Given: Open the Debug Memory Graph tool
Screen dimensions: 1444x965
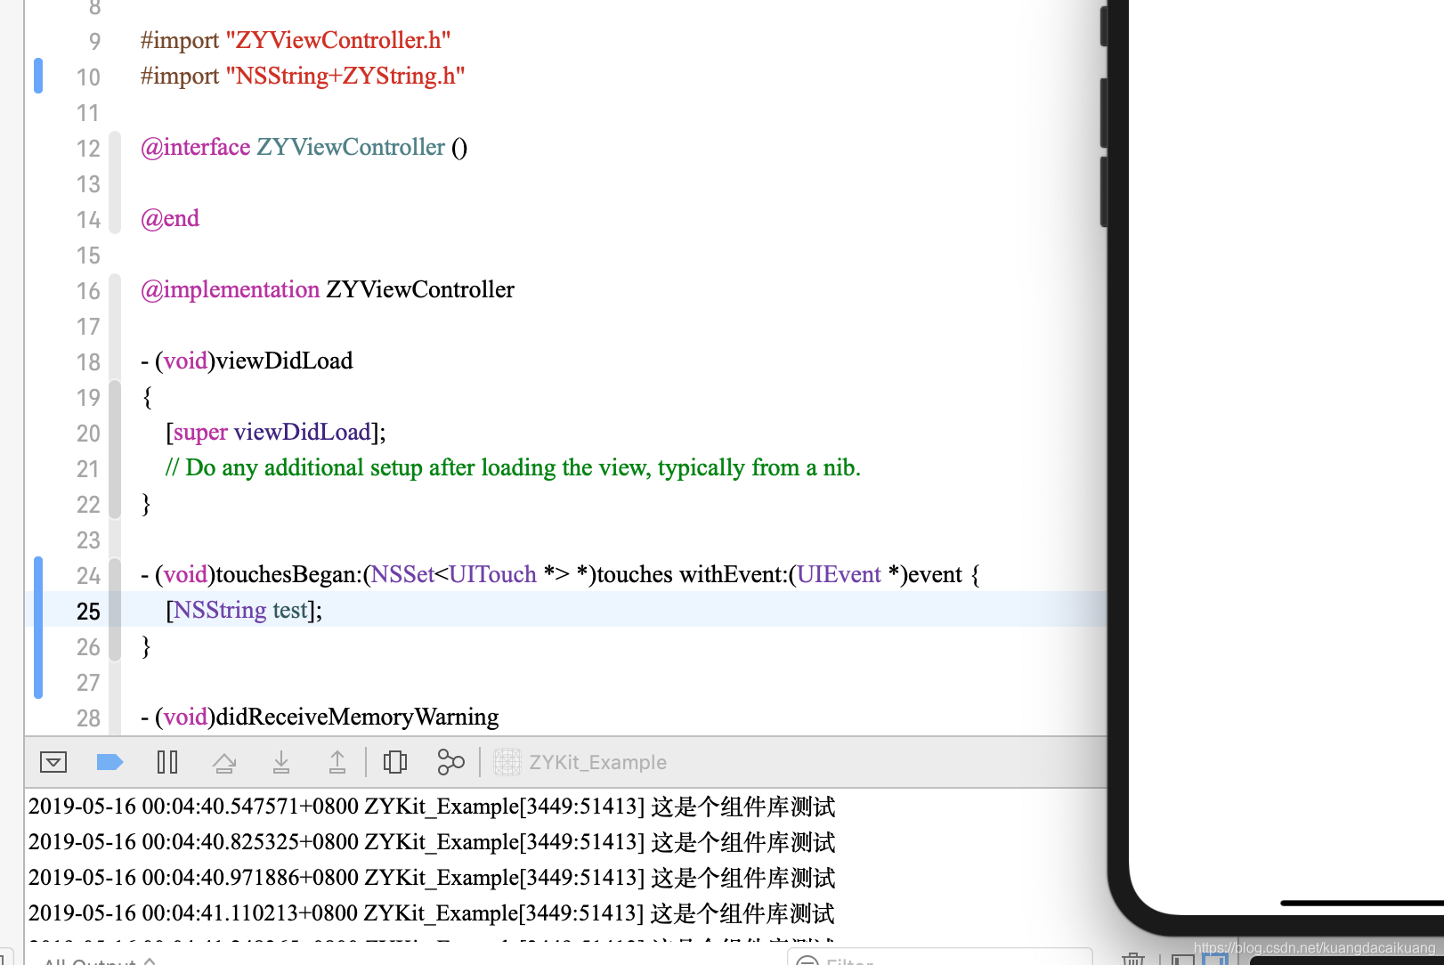Looking at the screenshot, I should (450, 762).
